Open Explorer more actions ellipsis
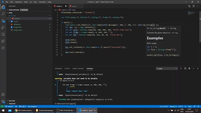This screenshot has height=113, width=201. pyautogui.click(x=49, y=6)
